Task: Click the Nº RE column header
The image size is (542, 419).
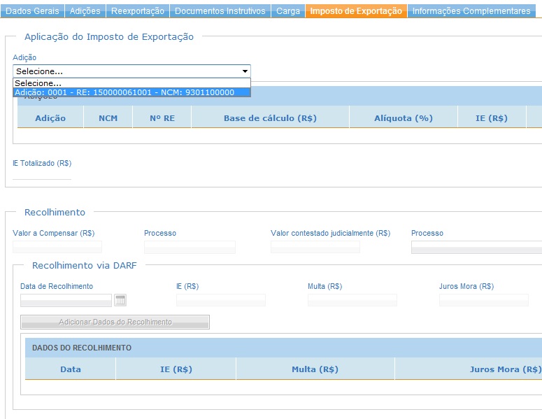Action: pyautogui.click(x=162, y=118)
